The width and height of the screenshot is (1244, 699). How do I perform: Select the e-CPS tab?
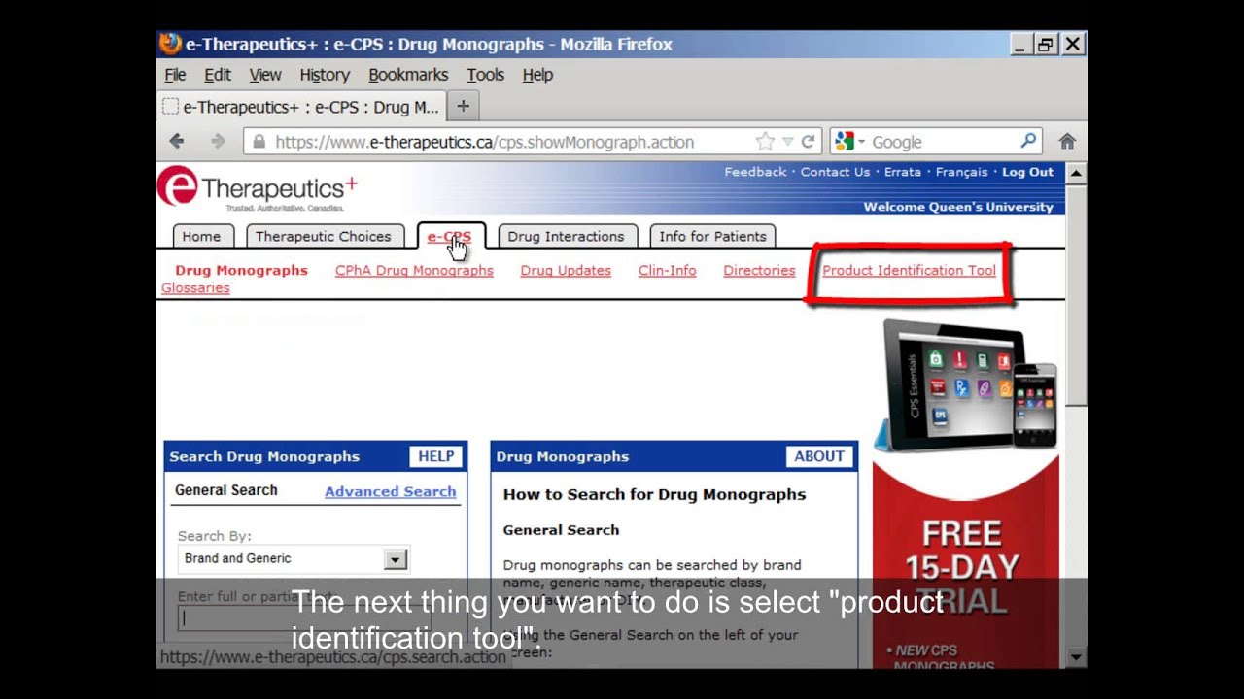450,236
